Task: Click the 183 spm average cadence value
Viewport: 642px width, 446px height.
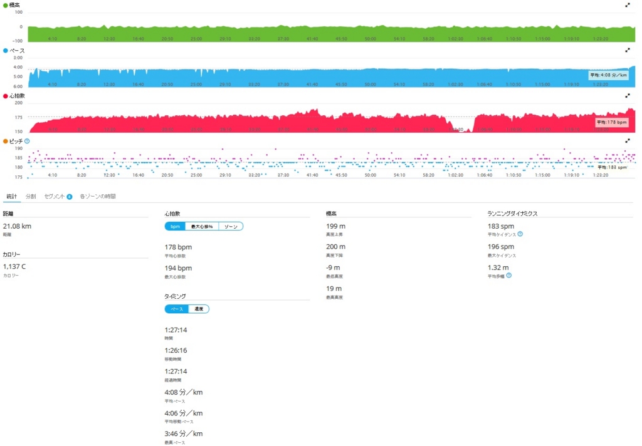Action: tap(501, 226)
